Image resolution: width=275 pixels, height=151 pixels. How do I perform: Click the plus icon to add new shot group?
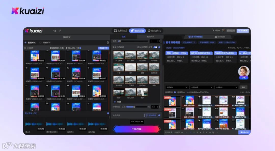51,48
